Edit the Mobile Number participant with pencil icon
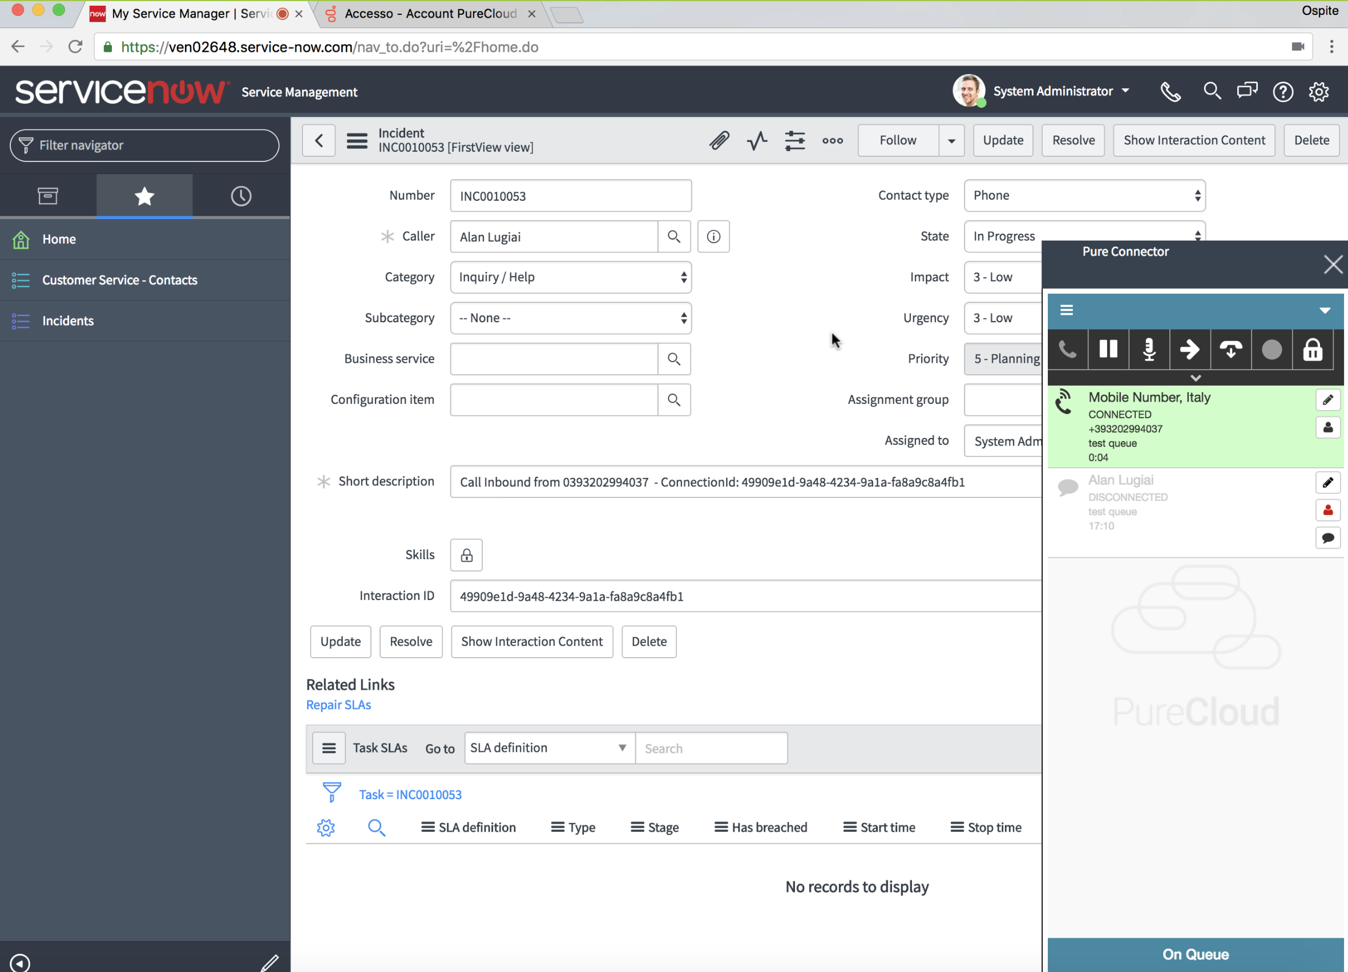Screen dimensions: 1348x972 tap(1329, 400)
